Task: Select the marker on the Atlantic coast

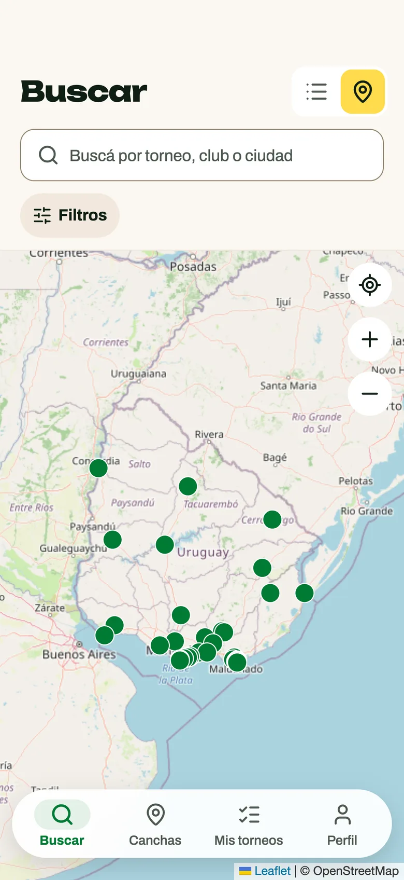Action: (x=305, y=593)
